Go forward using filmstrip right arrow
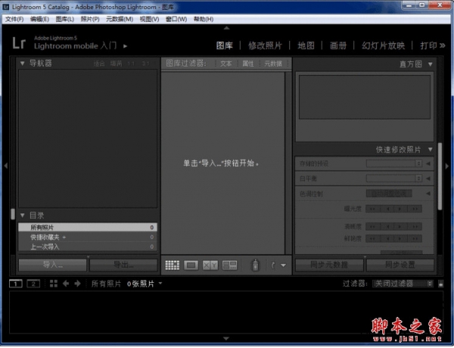Image resolution: width=454 pixels, height=348 pixels. point(77,284)
